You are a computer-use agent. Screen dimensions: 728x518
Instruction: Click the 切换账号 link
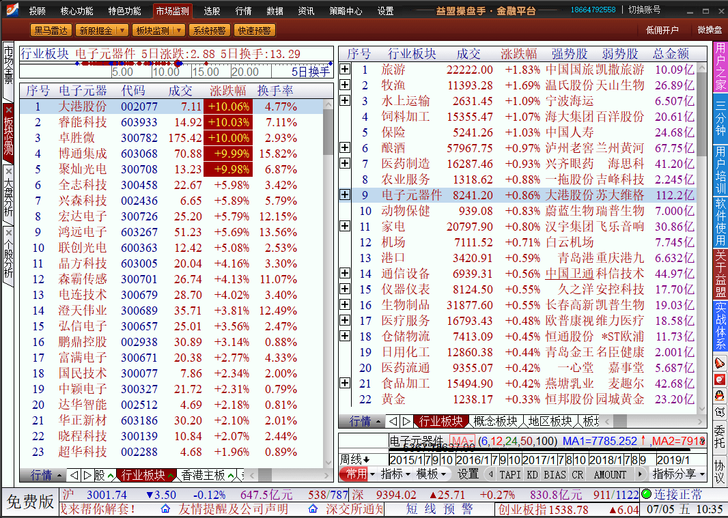644,10
